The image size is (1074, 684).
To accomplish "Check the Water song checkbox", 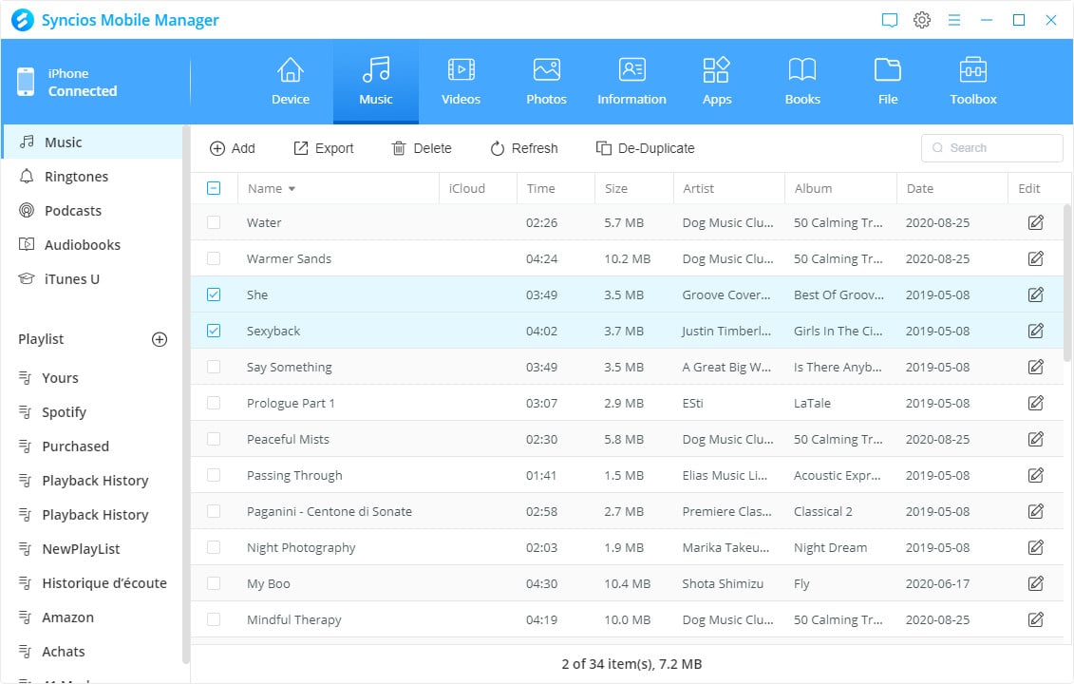I will (x=214, y=222).
